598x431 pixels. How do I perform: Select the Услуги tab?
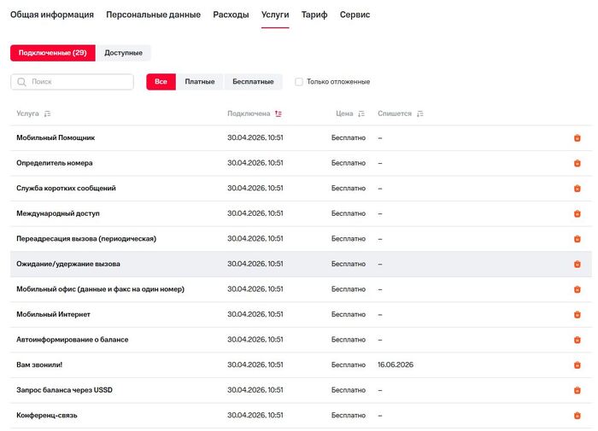tap(275, 15)
